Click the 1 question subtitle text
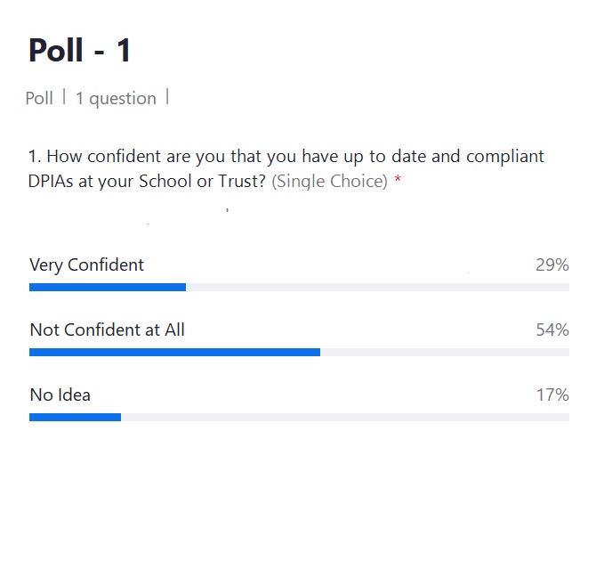604x578 pixels. click(116, 98)
